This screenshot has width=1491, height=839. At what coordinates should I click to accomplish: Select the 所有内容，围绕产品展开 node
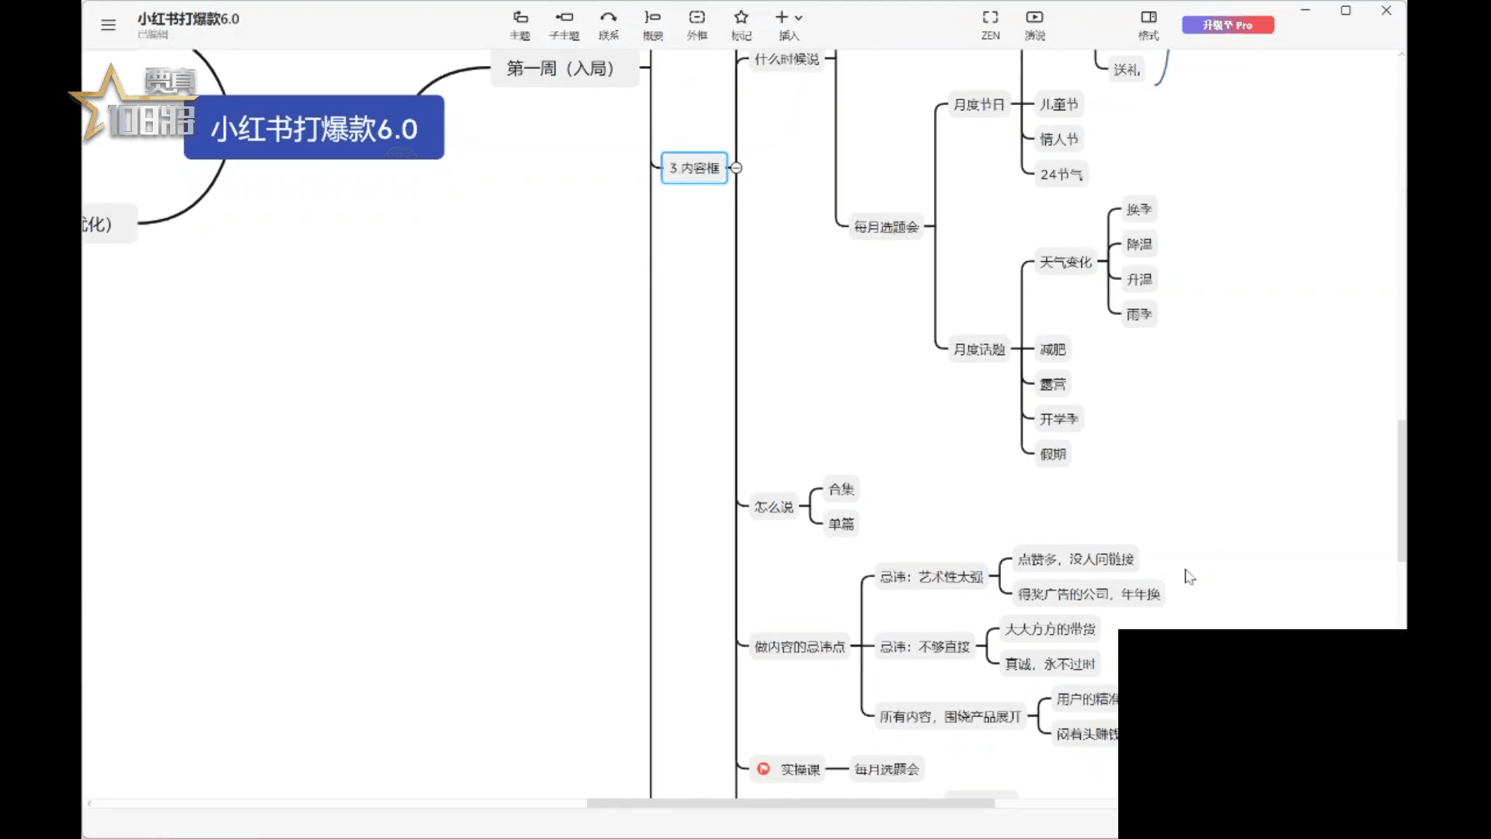(950, 716)
